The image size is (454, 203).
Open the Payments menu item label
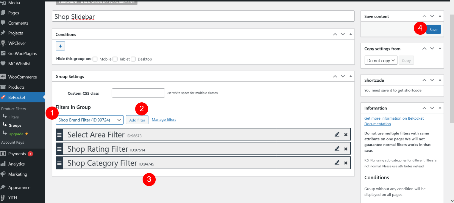pos(17,154)
